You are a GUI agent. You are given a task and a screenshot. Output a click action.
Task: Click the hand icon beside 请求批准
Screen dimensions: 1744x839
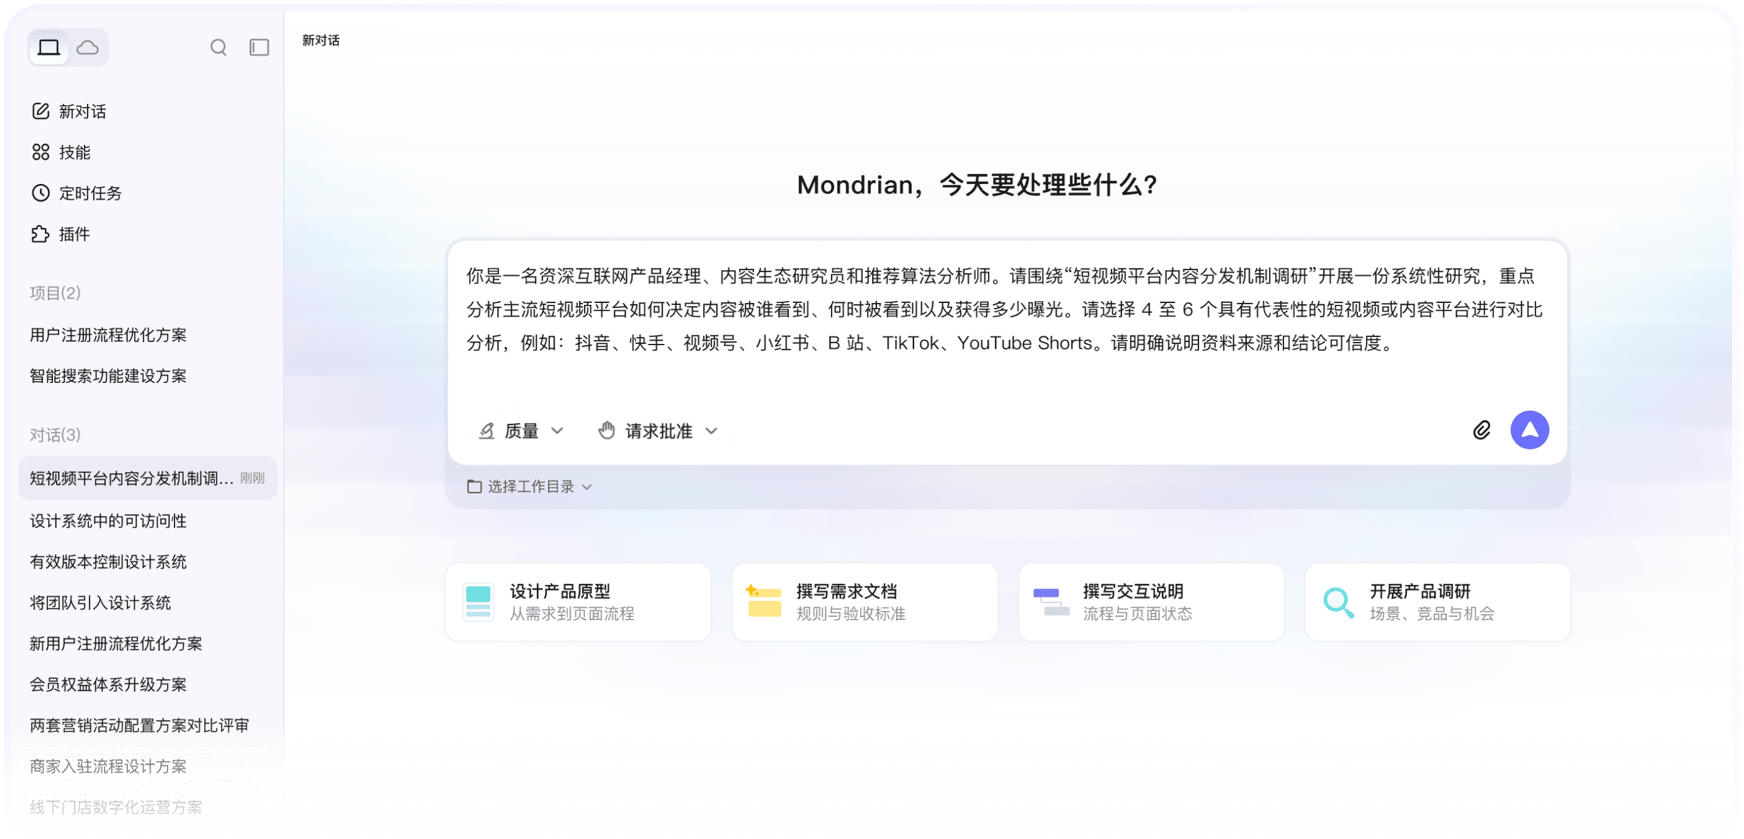[x=607, y=430]
